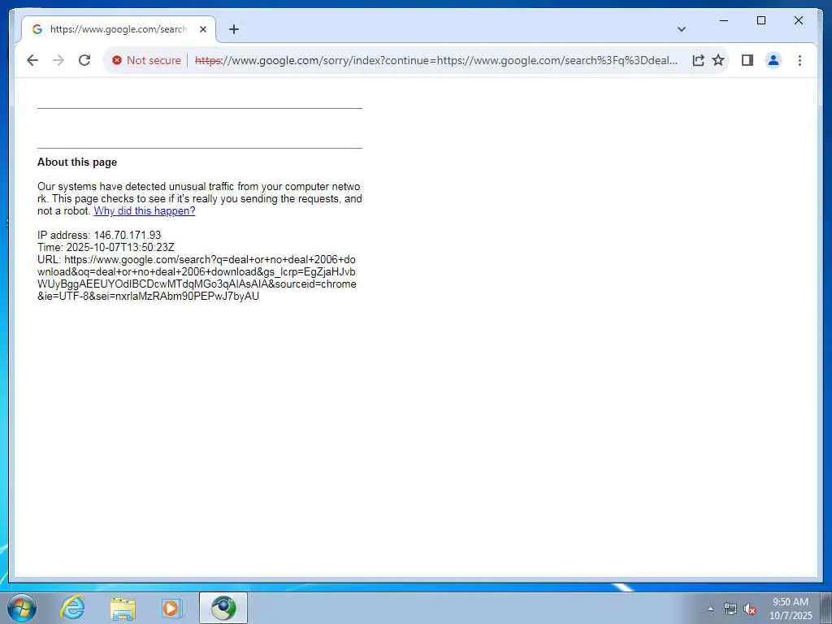This screenshot has height=624, width=832.
Task: Open the network status tray icon
Action: pos(730,609)
